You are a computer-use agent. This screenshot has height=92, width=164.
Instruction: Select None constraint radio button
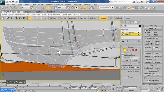tap(146, 33)
